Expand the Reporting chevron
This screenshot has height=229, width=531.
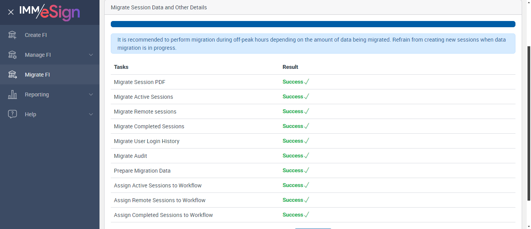(x=91, y=94)
